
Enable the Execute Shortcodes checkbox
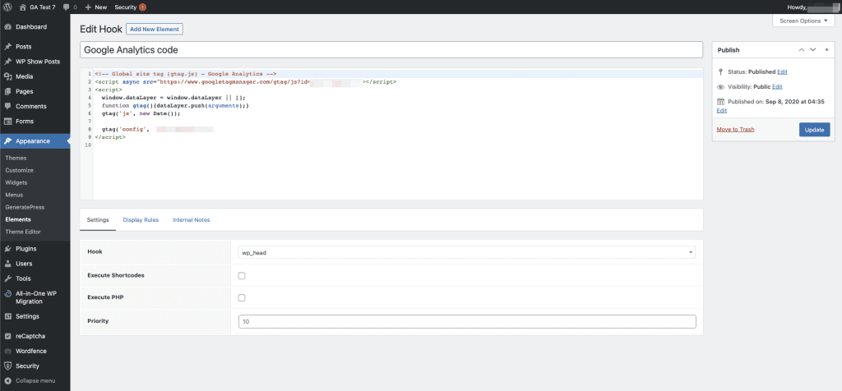pos(242,276)
